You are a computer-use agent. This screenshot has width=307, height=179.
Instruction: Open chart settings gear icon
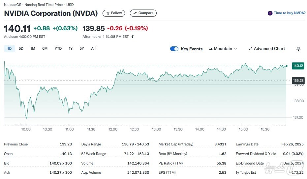tap(298, 49)
